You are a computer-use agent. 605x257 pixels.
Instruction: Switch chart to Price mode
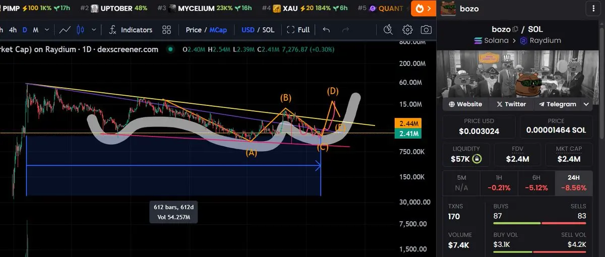(x=194, y=30)
